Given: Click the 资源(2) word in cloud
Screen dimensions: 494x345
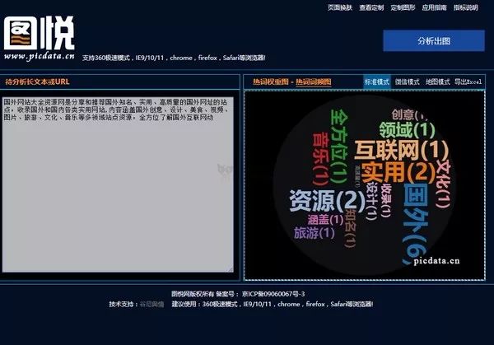Looking at the screenshot, I should pos(327,200).
